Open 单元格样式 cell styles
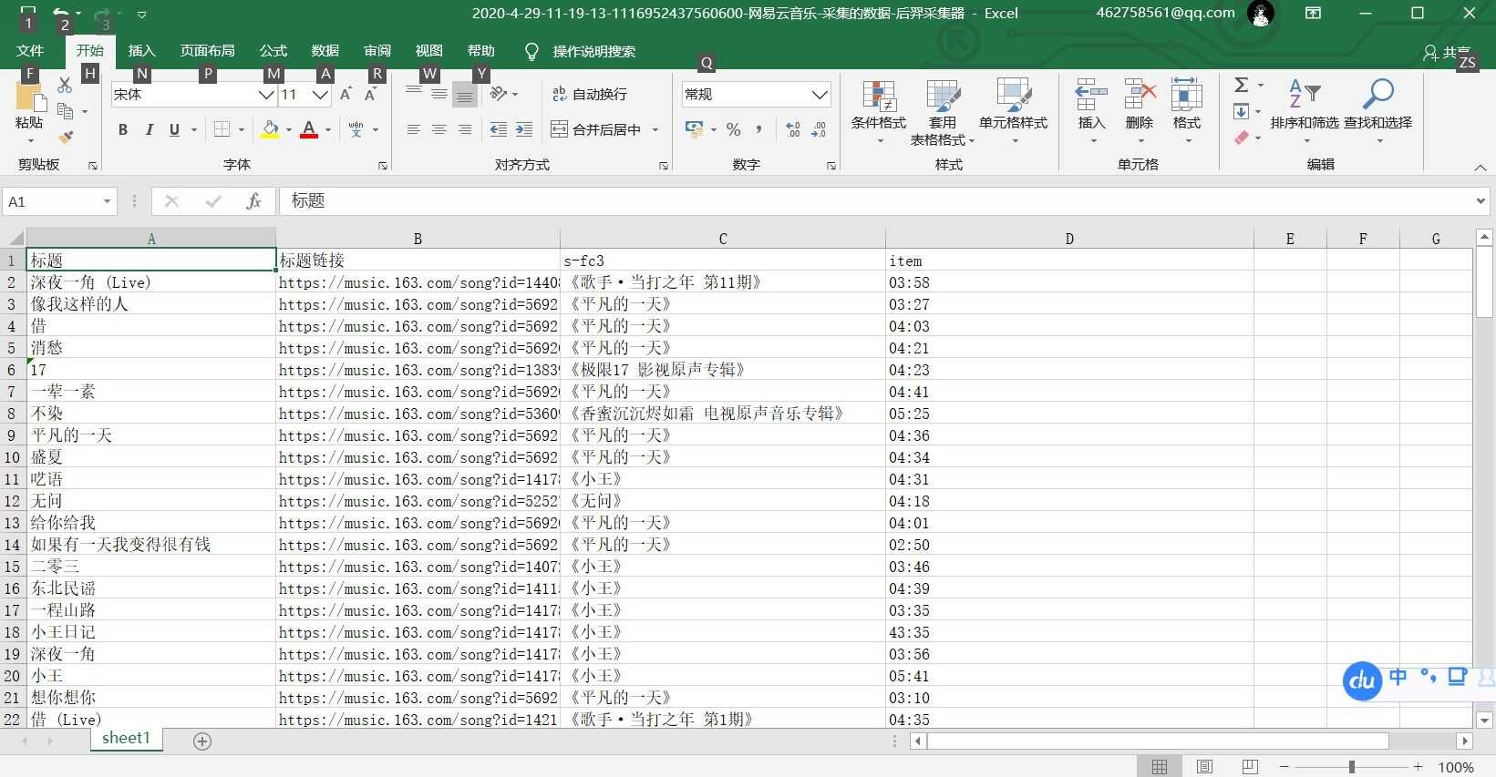Image resolution: width=1496 pixels, height=777 pixels. [x=1013, y=112]
